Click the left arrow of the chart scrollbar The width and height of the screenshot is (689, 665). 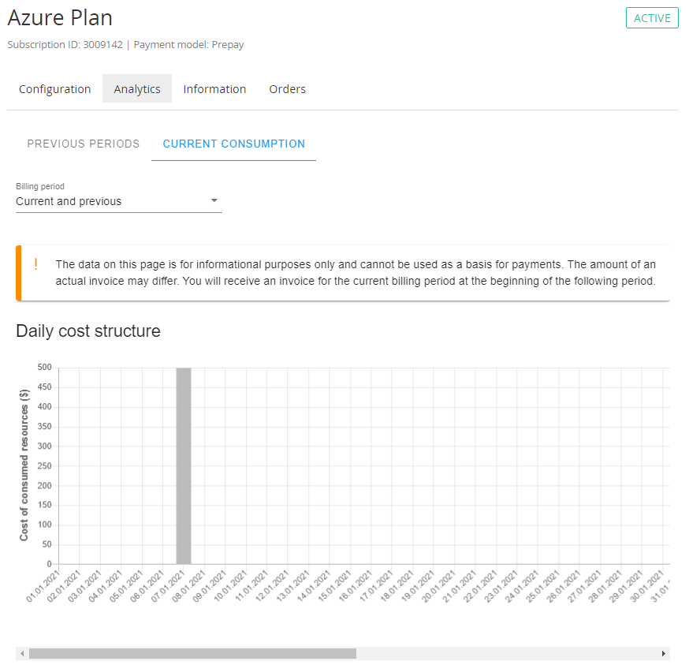[22, 654]
